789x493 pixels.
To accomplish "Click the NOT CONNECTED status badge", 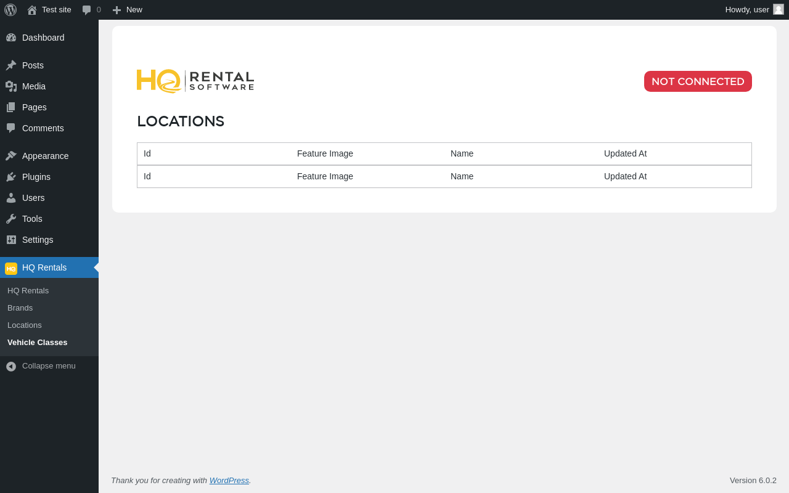I will pos(698,81).
